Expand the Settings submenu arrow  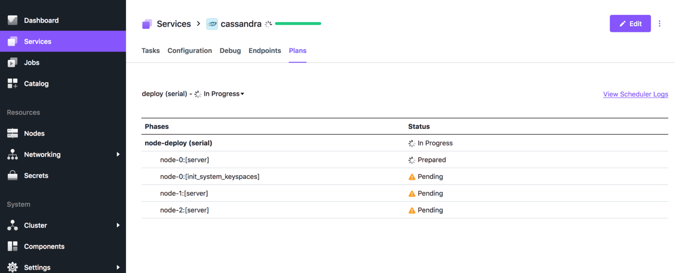click(x=118, y=267)
